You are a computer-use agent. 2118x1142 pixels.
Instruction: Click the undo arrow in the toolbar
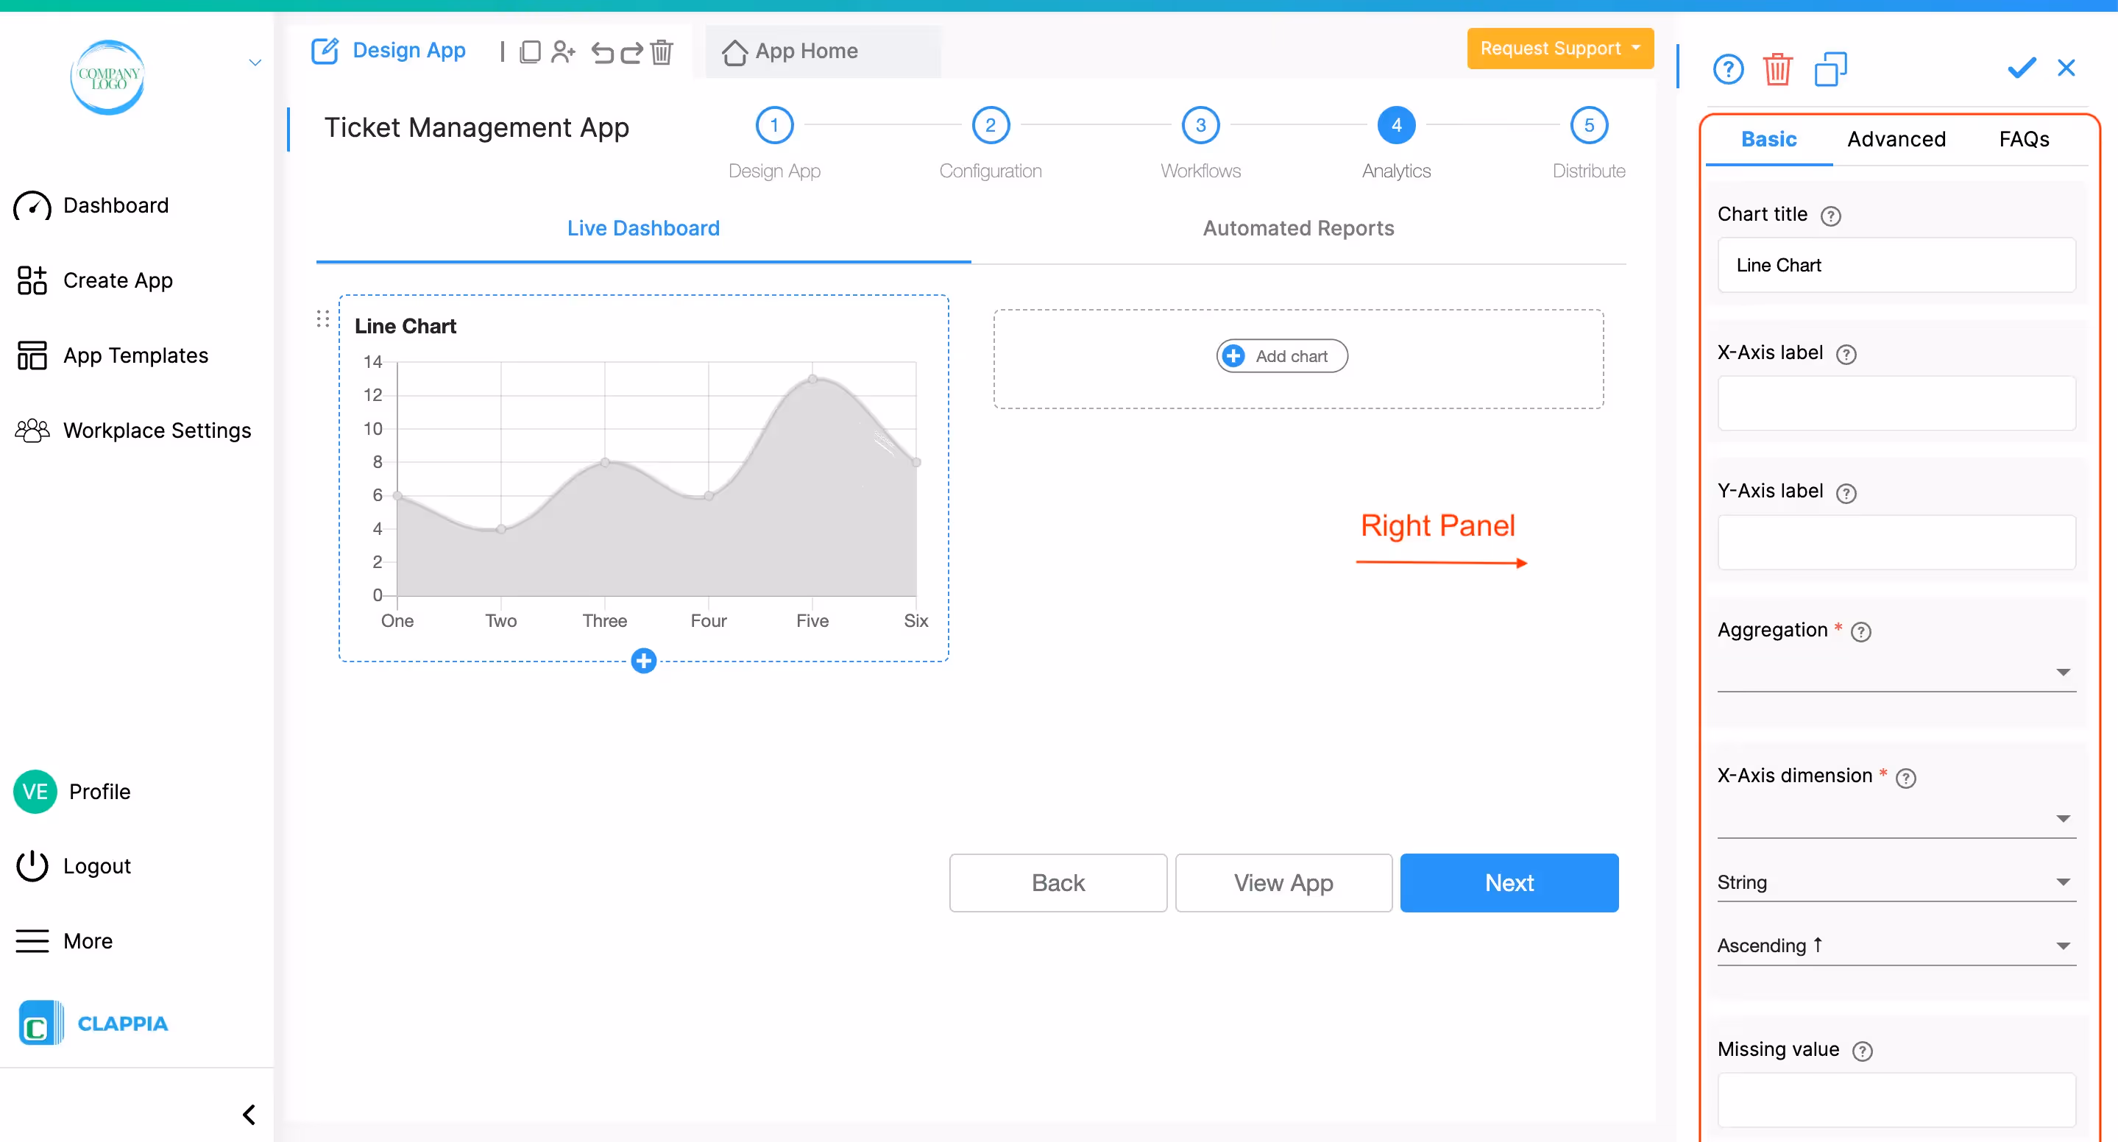pos(603,53)
